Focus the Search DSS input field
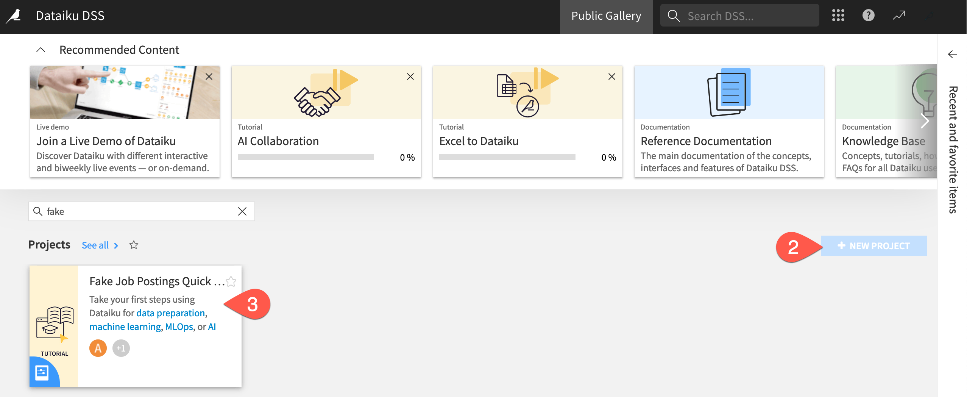Image resolution: width=967 pixels, height=397 pixels. click(x=739, y=16)
